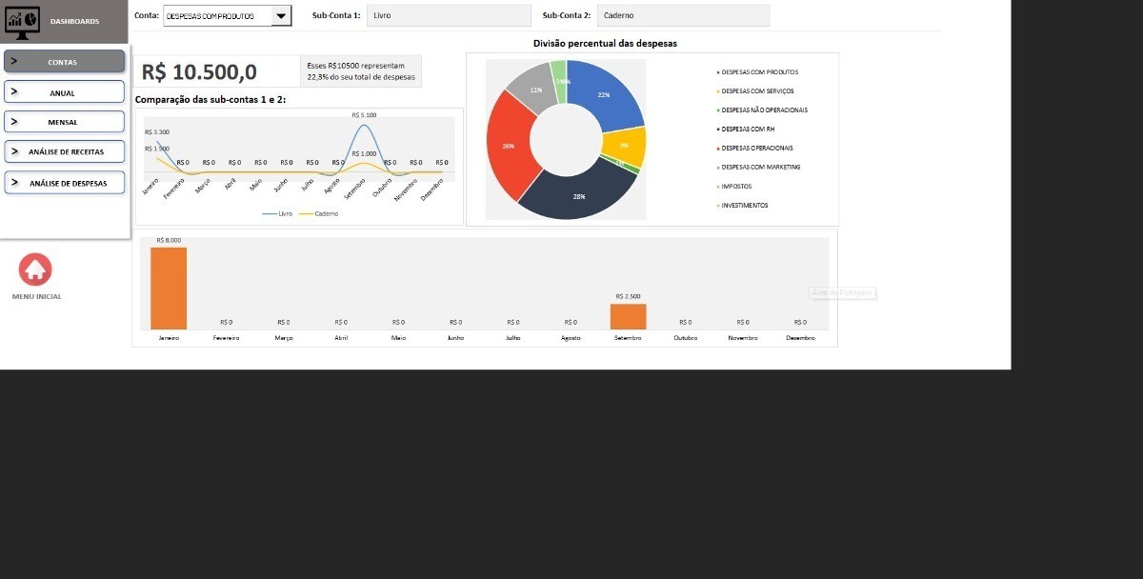The image size is (1143, 579).
Task: Click the Sub-Conta 2 field containing Caderno
Action: (684, 16)
